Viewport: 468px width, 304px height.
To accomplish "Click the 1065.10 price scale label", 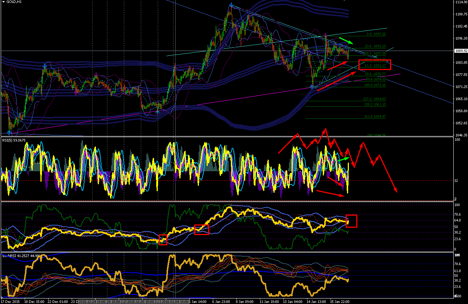I will (x=461, y=99).
